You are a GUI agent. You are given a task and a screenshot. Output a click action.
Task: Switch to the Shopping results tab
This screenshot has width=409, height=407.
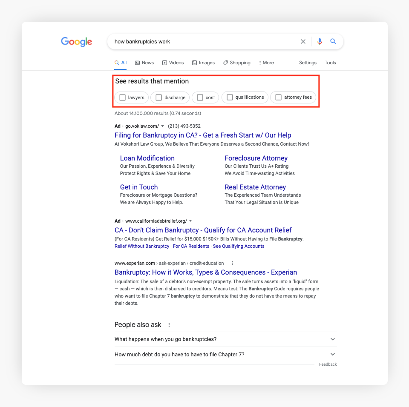coord(237,63)
